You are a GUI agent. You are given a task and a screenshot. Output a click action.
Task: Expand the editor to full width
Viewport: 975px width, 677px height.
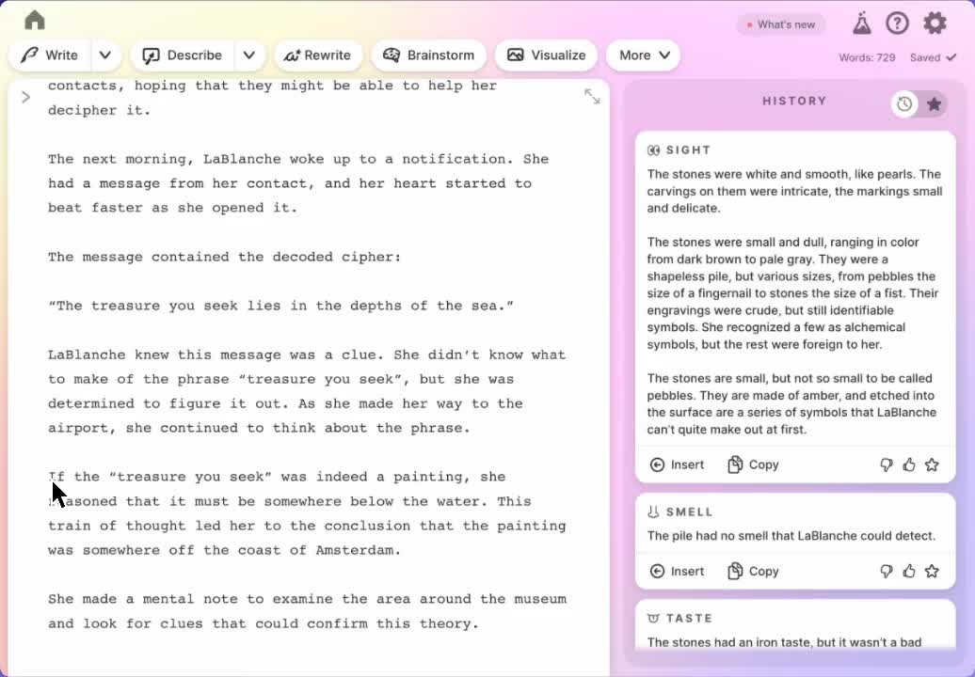point(592,96)
